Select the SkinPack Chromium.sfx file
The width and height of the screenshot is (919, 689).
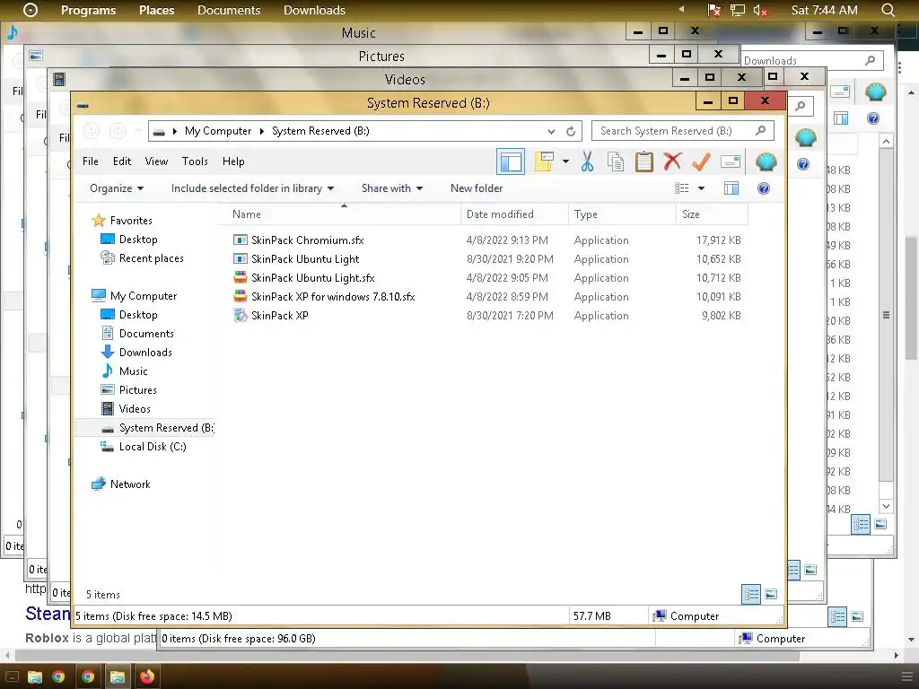[x=307, y=240]
